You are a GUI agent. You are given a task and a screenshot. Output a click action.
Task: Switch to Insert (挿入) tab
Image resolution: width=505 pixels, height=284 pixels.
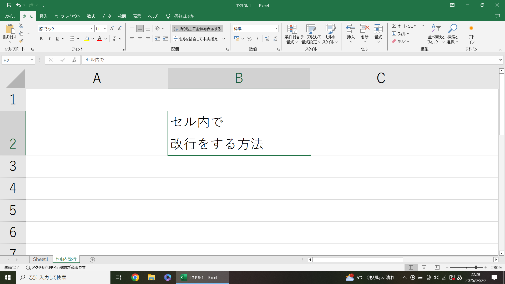click(43, 16)
